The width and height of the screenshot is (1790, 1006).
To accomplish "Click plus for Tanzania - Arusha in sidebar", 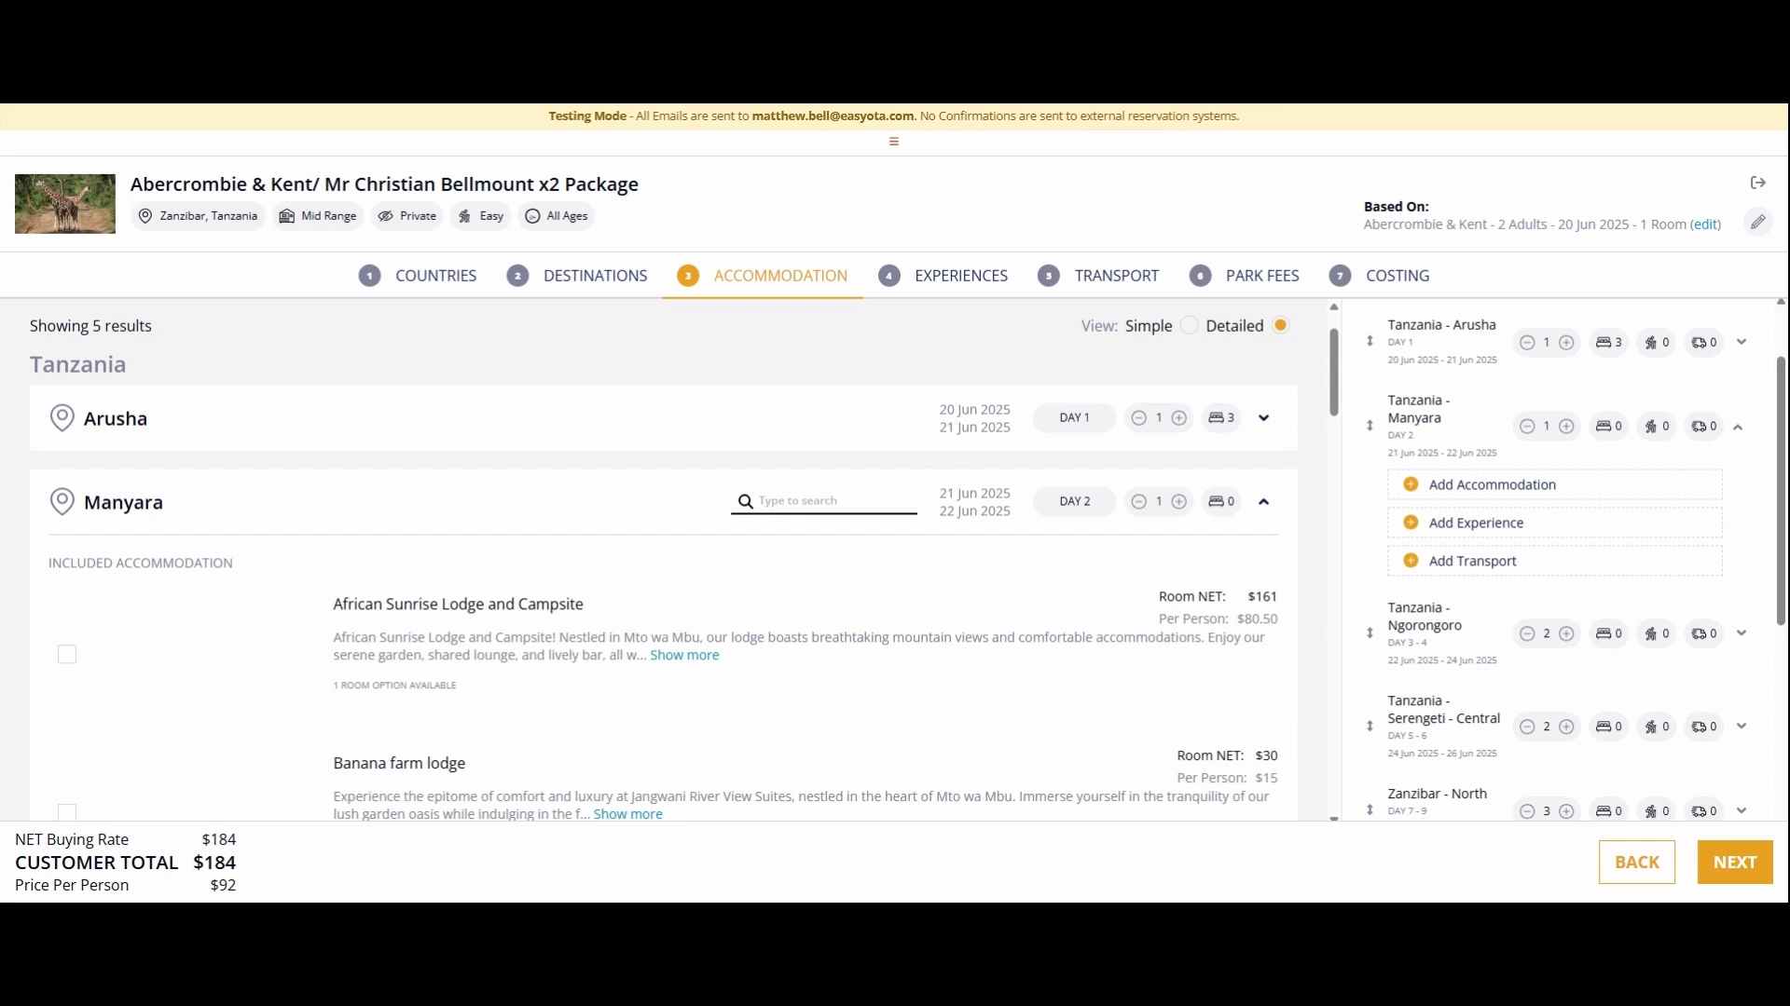I will click(1567, 343).
